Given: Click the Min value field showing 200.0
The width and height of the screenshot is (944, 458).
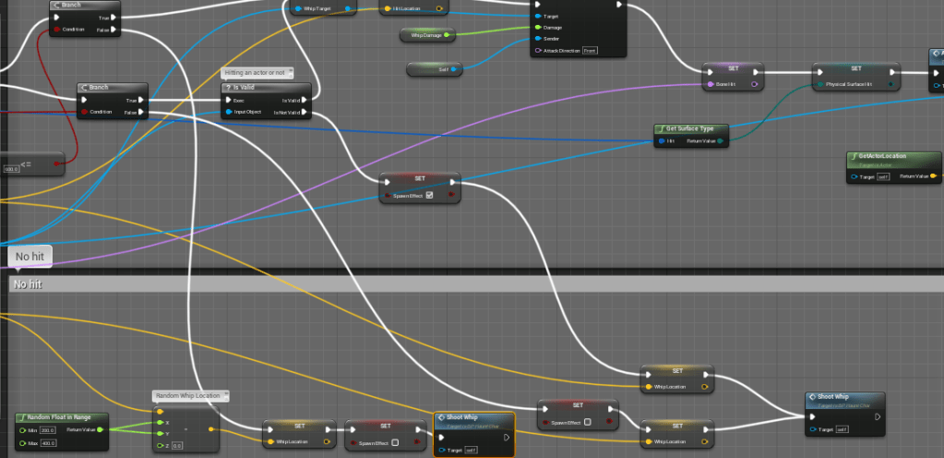Looking at the screenshot, I should coord(46,430).
